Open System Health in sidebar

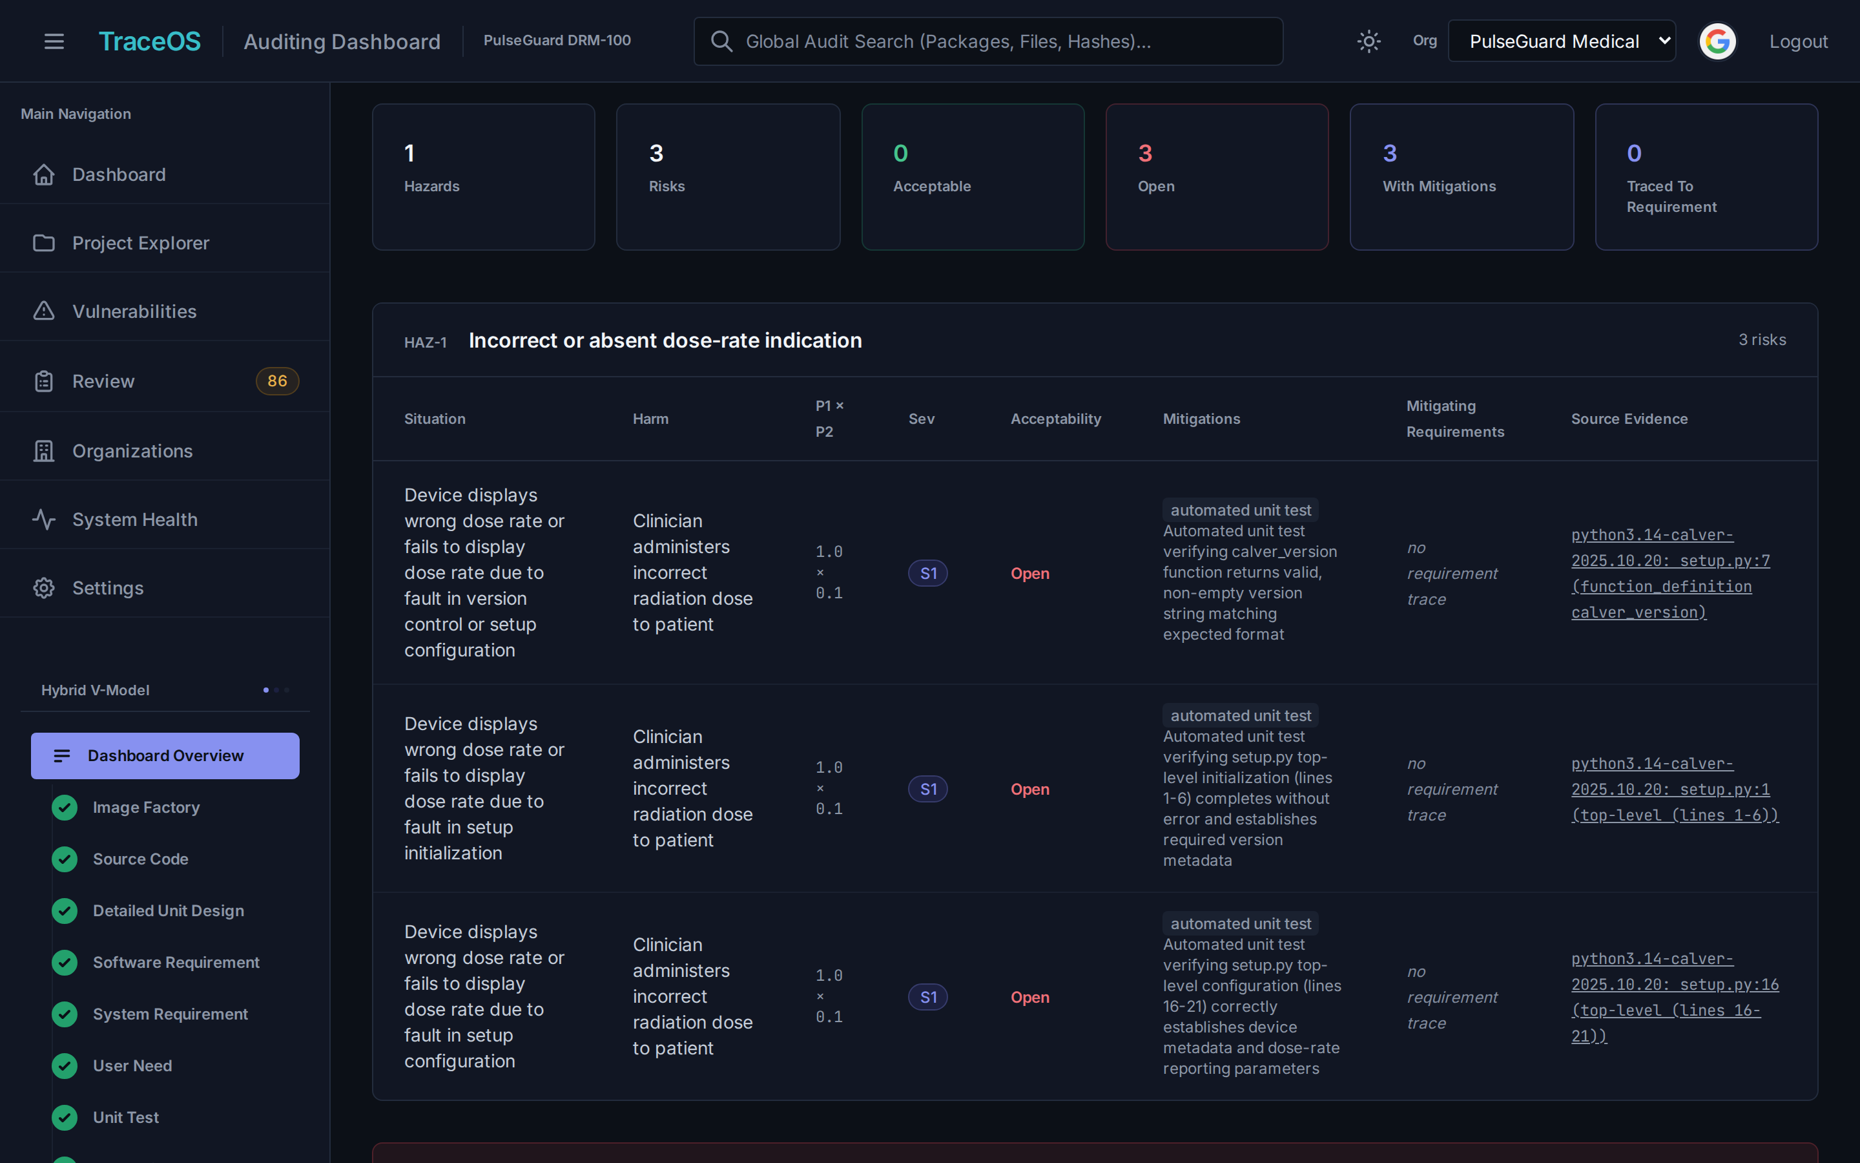(x=165, y=519)
